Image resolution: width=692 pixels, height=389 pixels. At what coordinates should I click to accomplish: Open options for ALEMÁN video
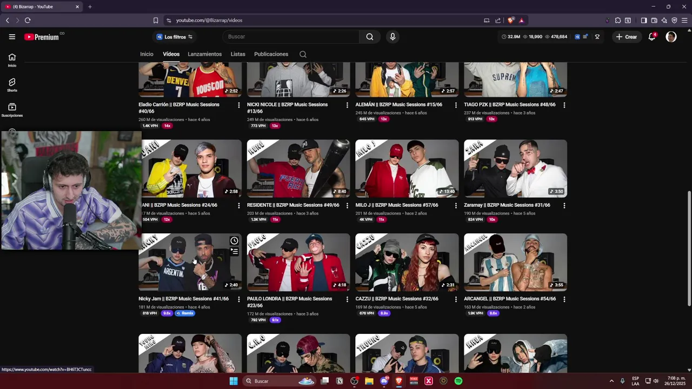[x=456, y=105]
